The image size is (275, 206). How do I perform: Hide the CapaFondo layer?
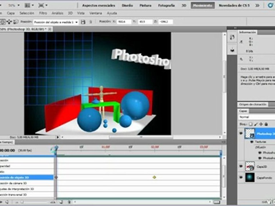click(241, 177)
